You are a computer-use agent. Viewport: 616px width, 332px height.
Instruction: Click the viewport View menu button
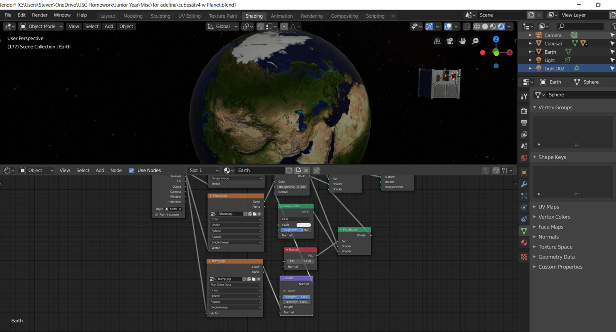[x=74, y=27]
